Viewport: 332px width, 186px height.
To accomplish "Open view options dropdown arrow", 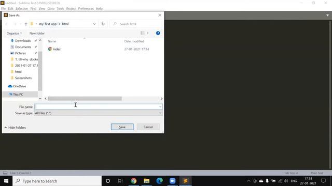I will pos(148,33).
